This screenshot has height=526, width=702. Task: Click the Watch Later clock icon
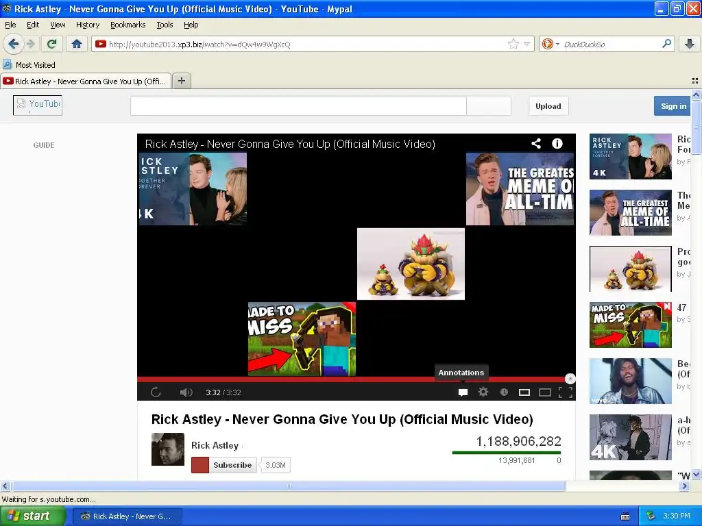coord(504,392)
